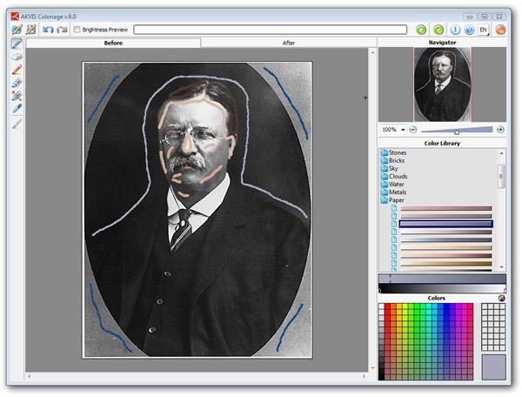Click the orange round preferences button
Viewport: 522px width, 397px height.
pyautogui.click(x=500, y=30)
